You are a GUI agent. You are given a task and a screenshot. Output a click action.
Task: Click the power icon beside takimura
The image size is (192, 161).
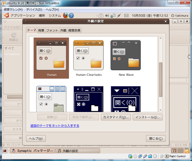point(172,16)
